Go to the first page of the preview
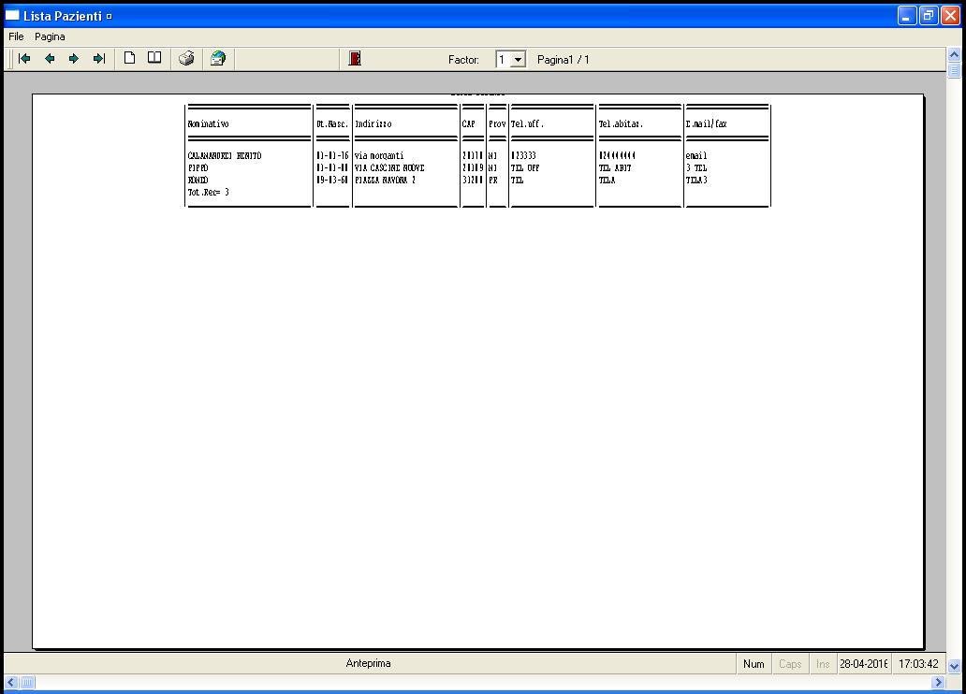 coord(24,59)
